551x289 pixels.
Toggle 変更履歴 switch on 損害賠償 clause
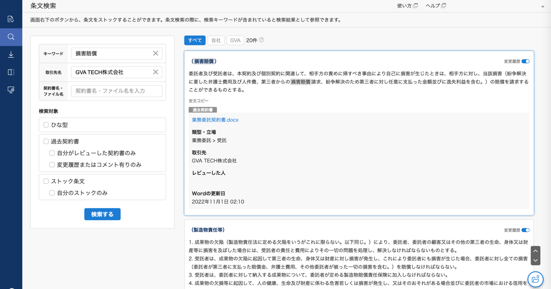click(525, 61)
